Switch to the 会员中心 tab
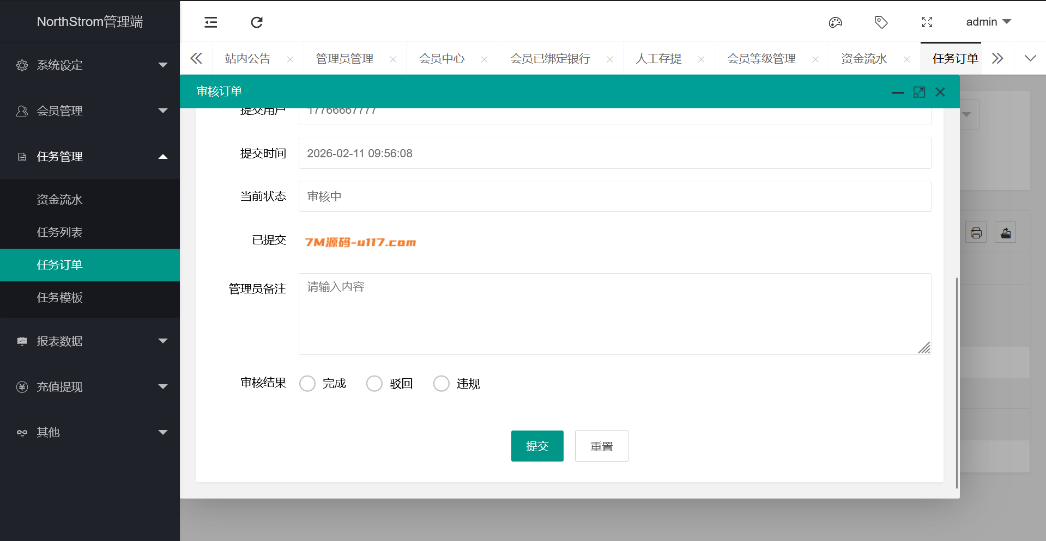Viewport: 1046px width, 541px height. (442, 59)
